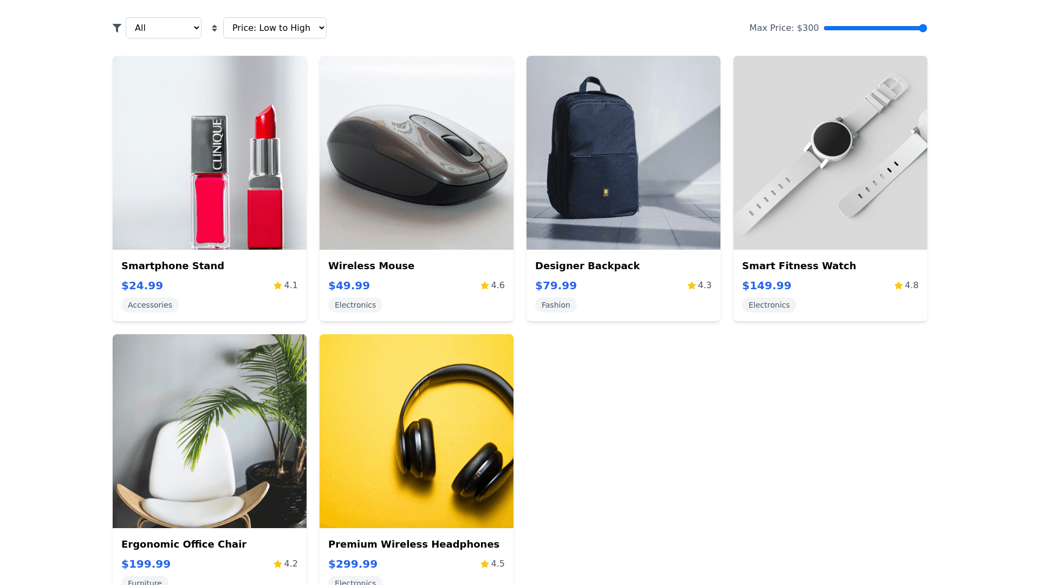Viewport: 1040px width, 585px height.
Task: Adjust the Max Price slider
Action: (875, 28)
